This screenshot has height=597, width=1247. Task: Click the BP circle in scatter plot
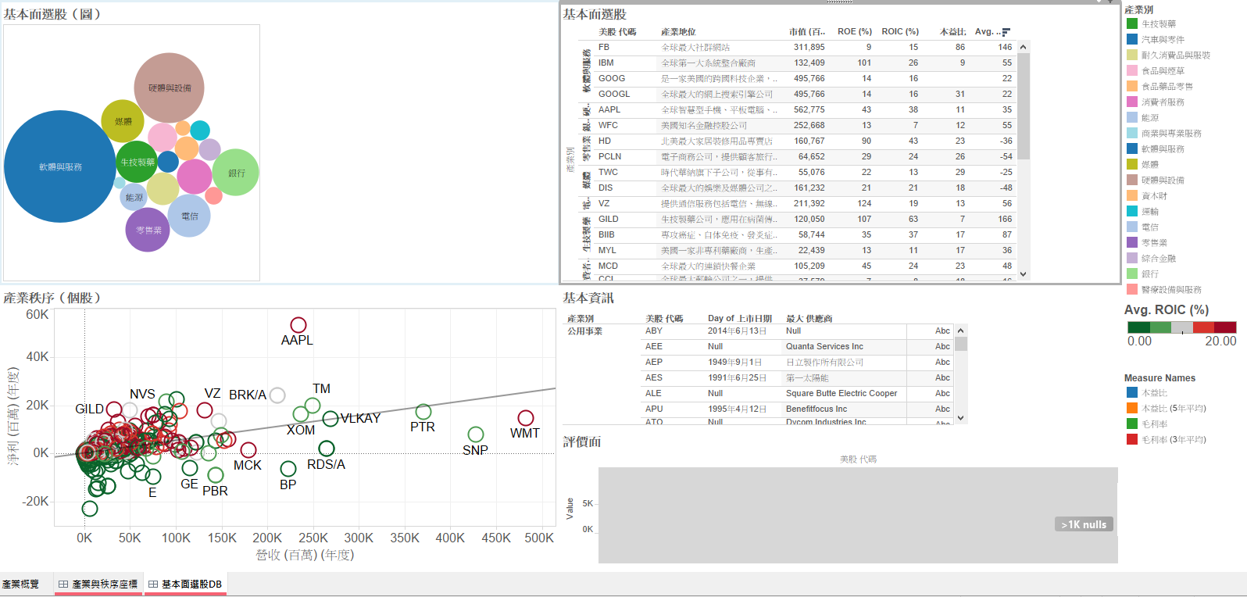pos(288,469)
